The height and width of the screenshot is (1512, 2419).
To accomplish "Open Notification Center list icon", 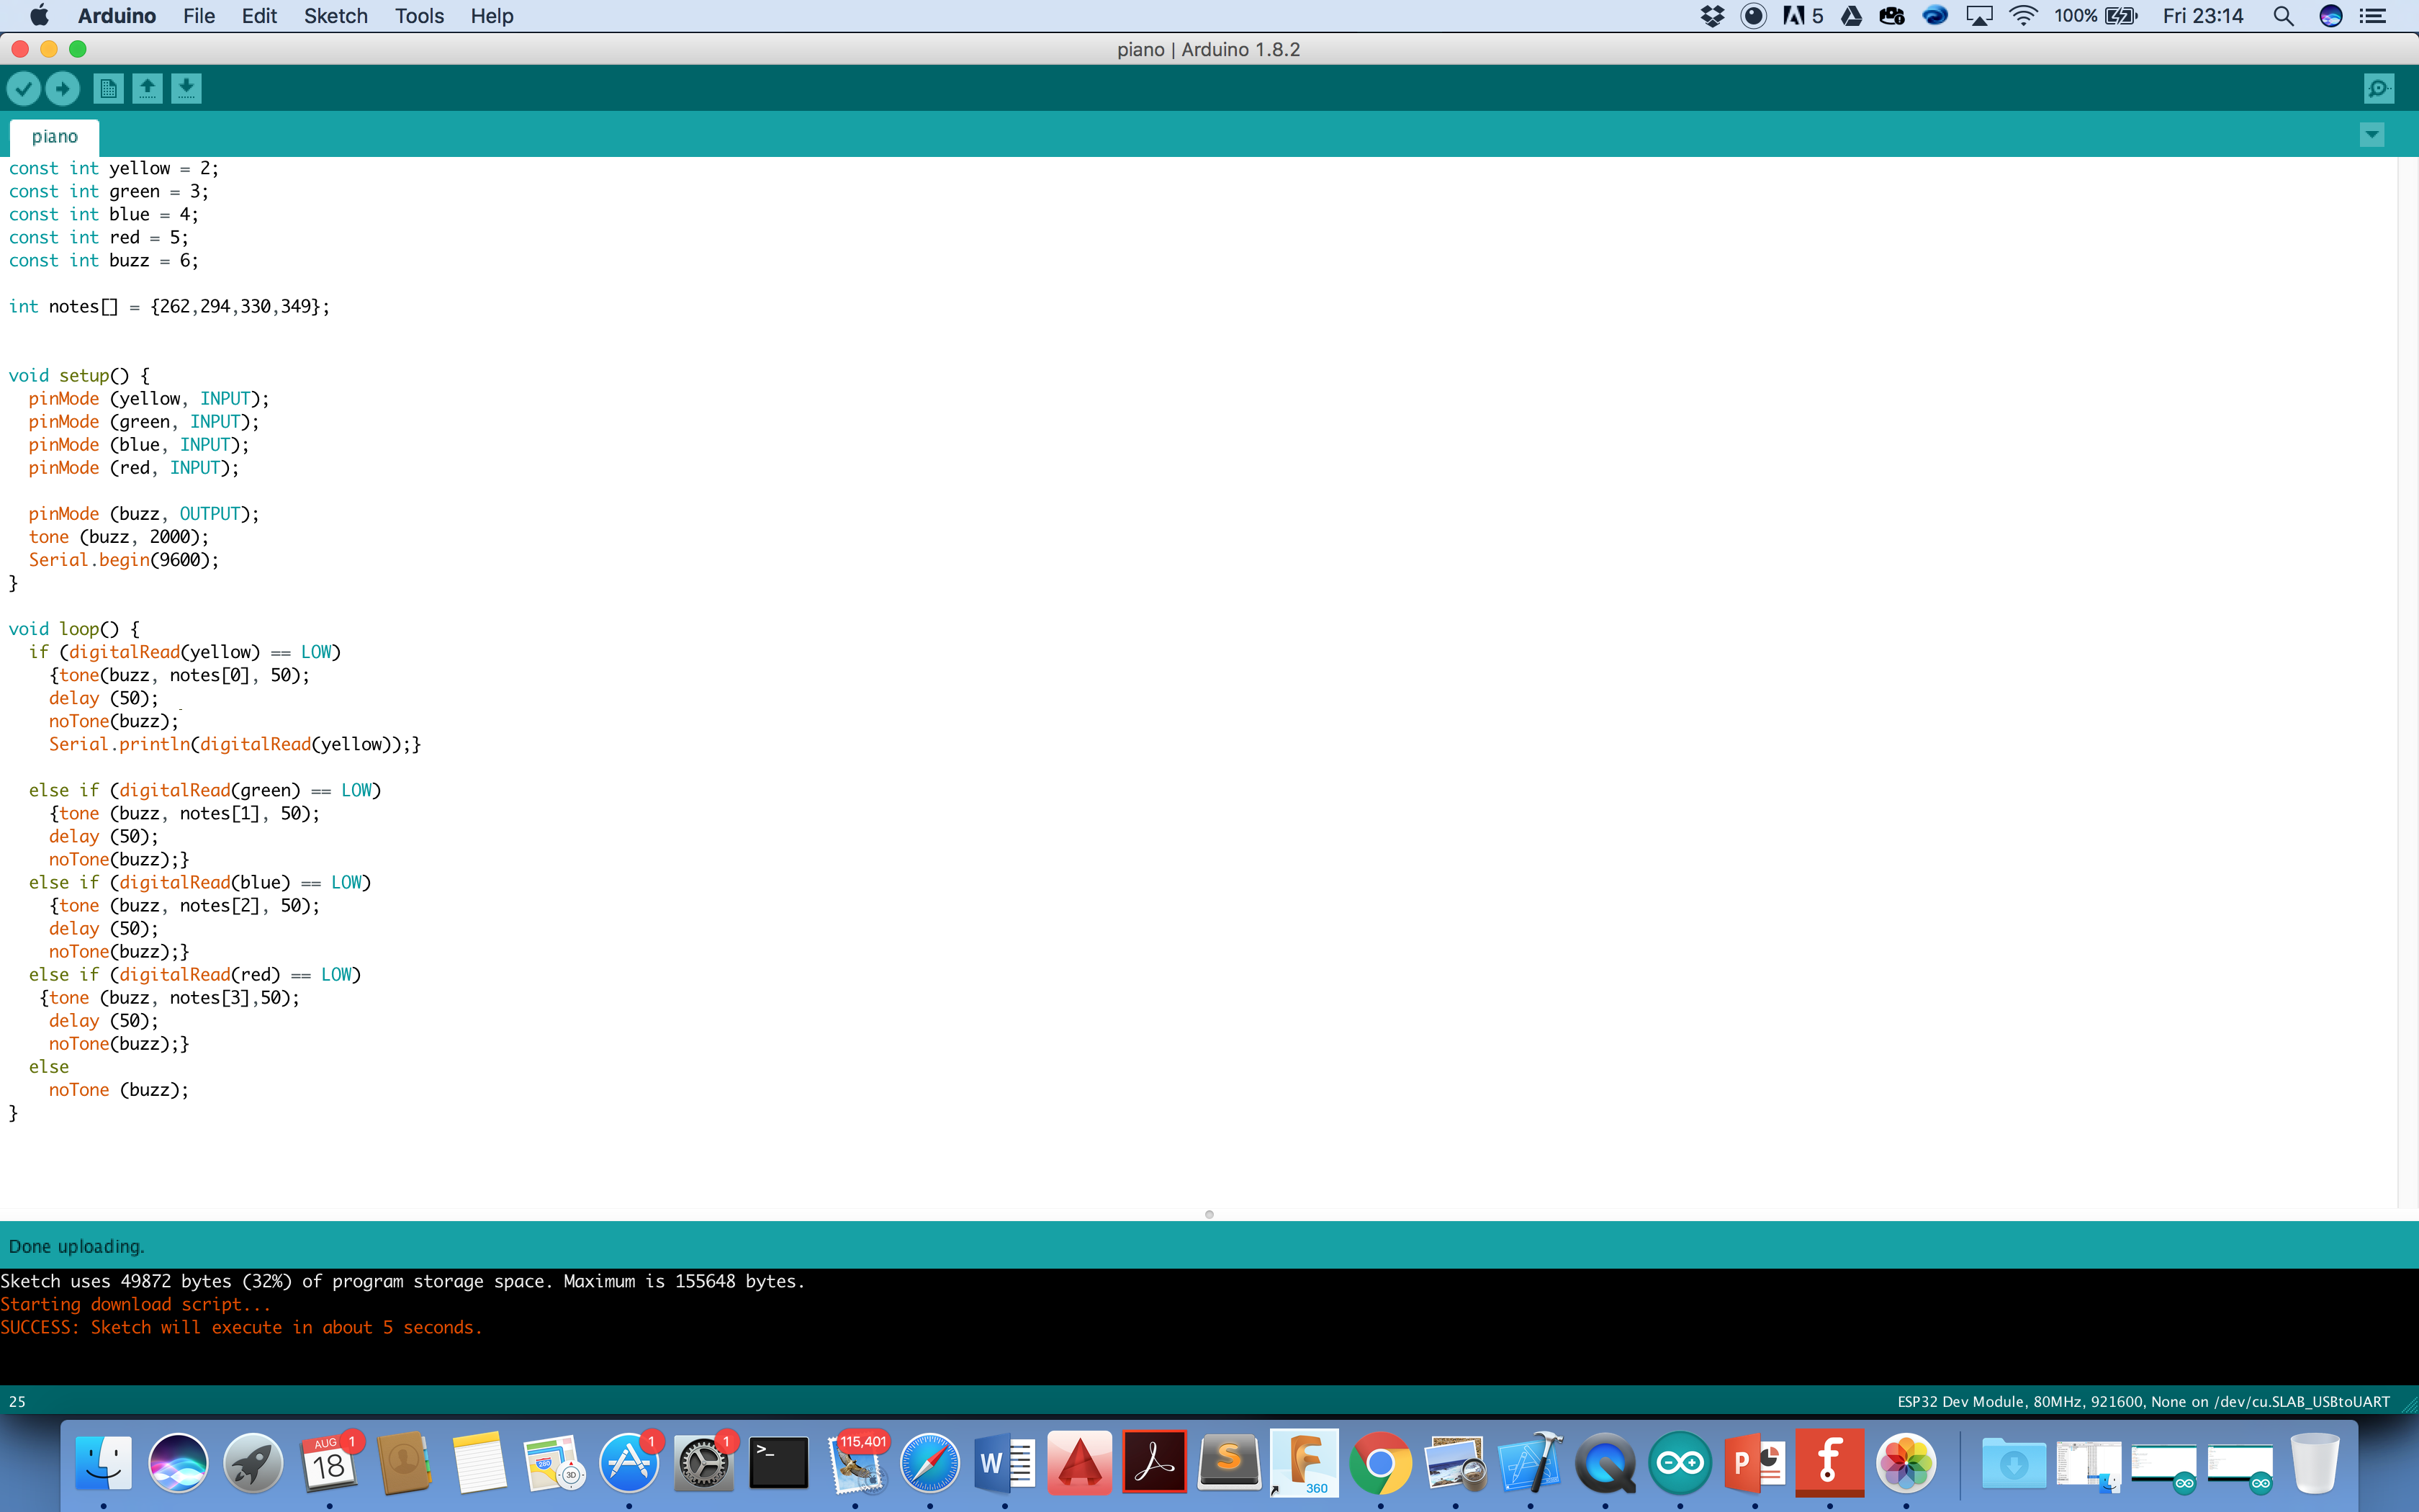I will click(x=2373, y=16).
